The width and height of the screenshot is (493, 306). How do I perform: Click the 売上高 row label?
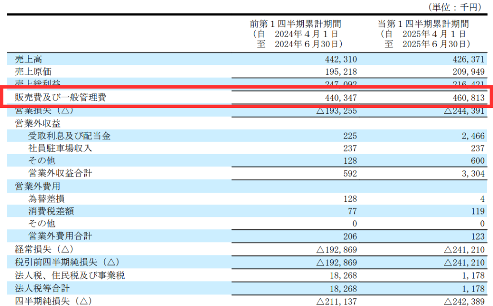(28, 59)
